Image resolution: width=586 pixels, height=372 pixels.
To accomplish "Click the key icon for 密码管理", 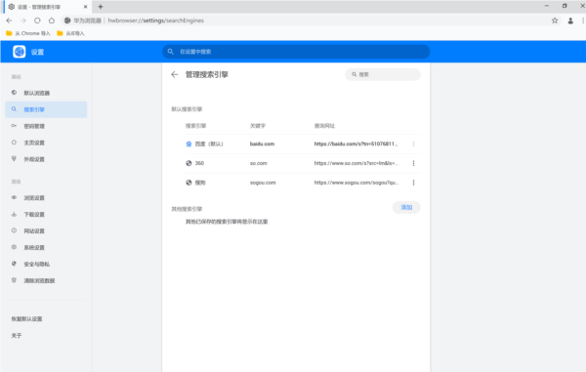I will coord(14,126).
